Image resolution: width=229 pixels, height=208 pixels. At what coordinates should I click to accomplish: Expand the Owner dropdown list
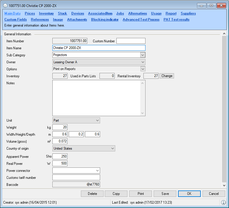(x=143, y=62)
